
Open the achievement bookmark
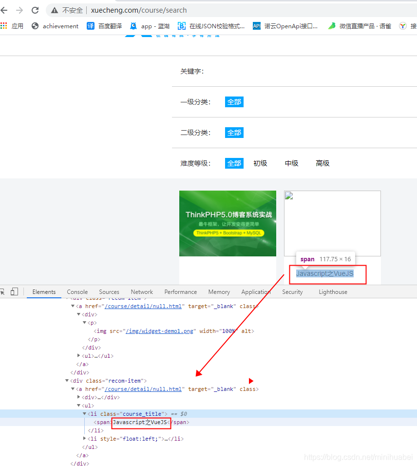(x=55, y=26)
